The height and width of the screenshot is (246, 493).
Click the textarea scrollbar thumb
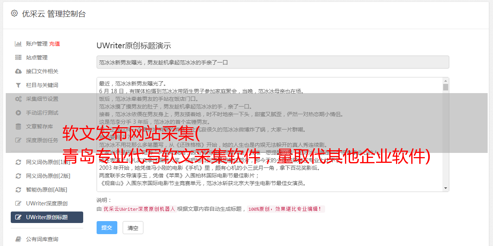[445, 87]
